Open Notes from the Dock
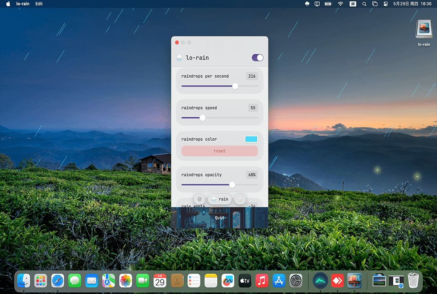 tap(211, 281)
